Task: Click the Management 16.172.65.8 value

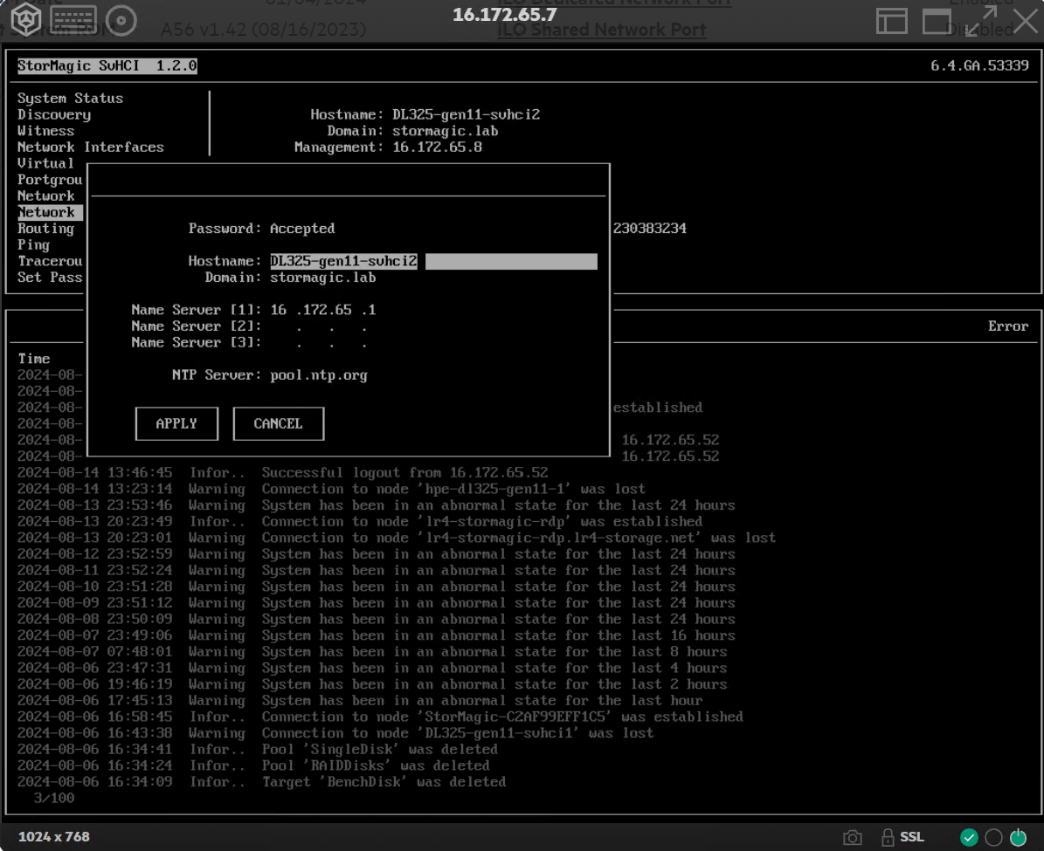Action: (x=437, y=147)
